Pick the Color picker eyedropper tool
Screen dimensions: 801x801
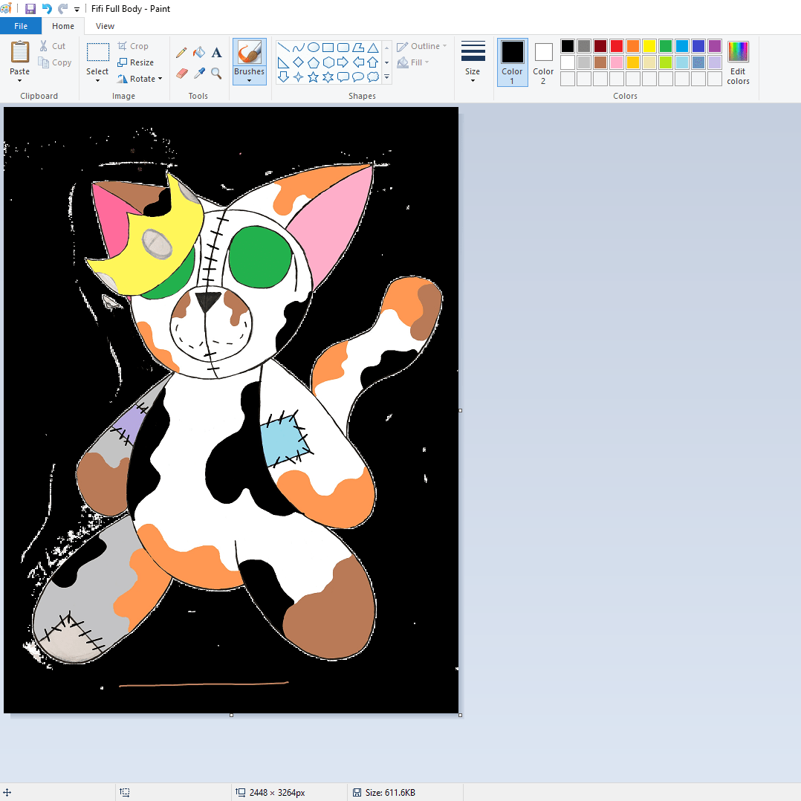click(198, 73)
